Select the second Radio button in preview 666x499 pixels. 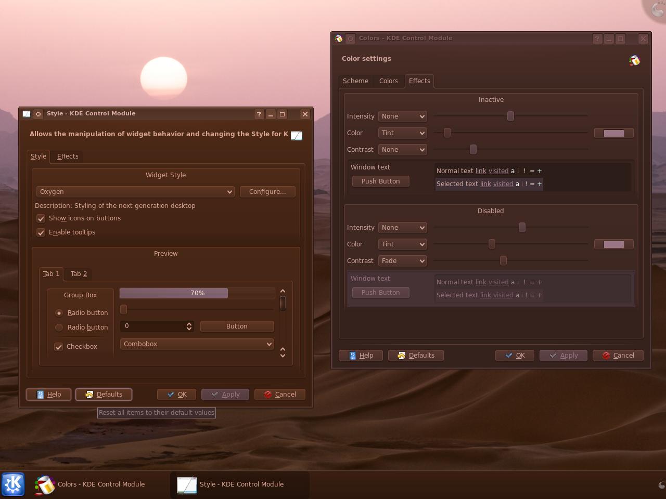[x=59, y=327]
